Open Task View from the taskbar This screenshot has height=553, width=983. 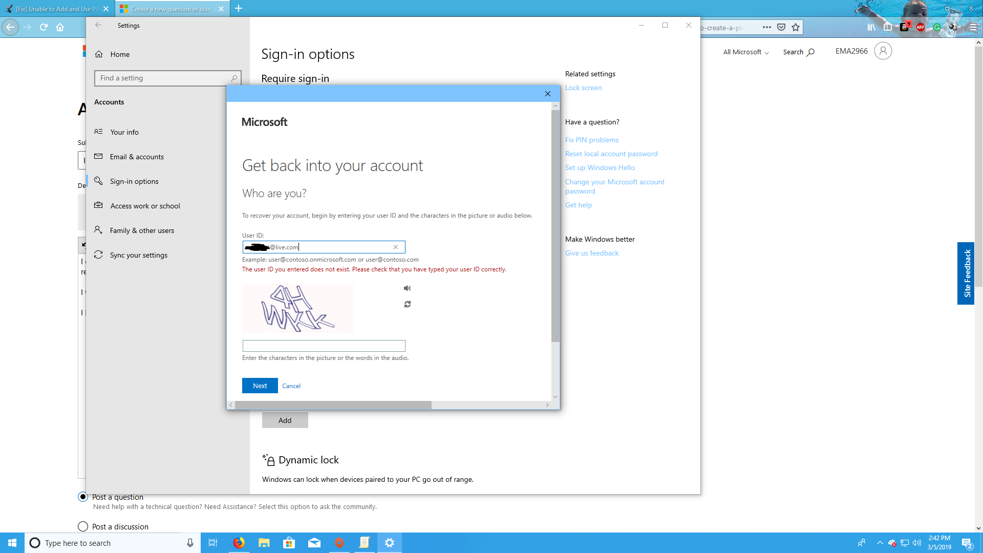tap(213, 542)
